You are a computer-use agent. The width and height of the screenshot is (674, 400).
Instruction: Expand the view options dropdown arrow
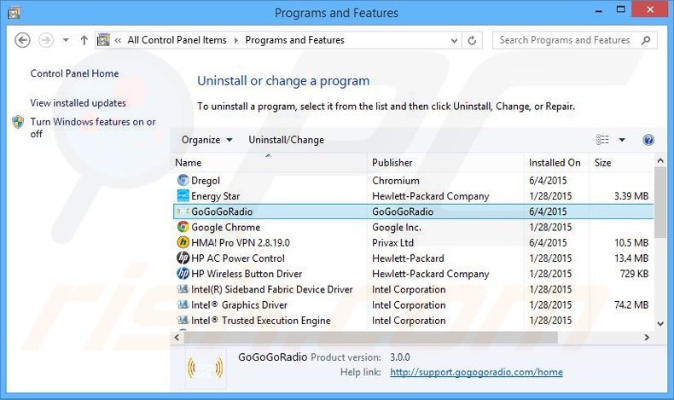[622, 140]
